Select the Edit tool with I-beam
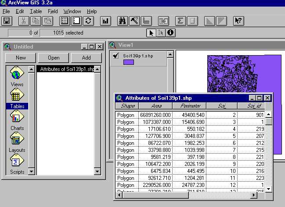The height and width of the screenshot is (207, 285). (x=161, y=33)
